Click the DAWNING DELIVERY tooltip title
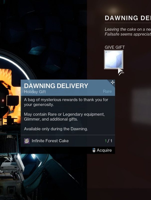Screen dimensions: 151x200 56,86
